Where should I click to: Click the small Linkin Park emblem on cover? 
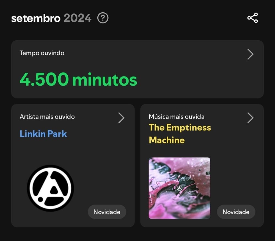179,188
